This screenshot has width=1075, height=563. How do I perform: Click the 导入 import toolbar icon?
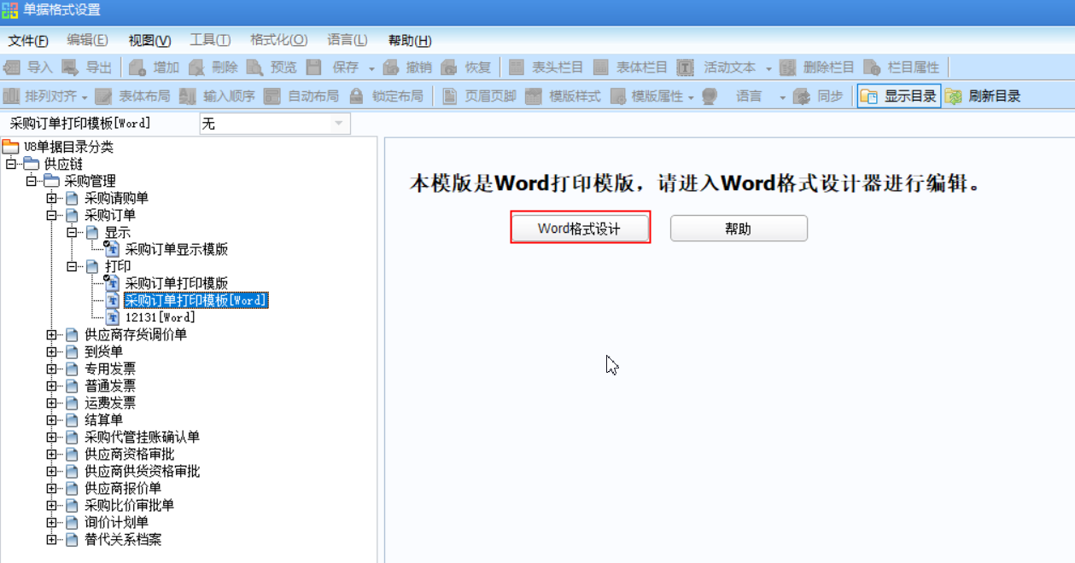pyautogui.click(x=12, y=67)
